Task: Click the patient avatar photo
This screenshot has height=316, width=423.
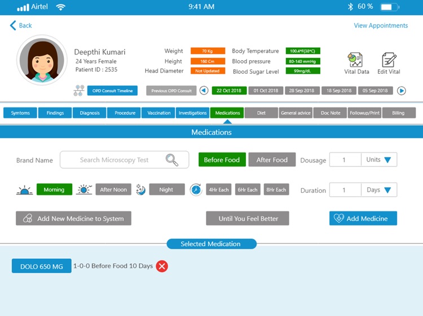Action: (x=42, y=60)
